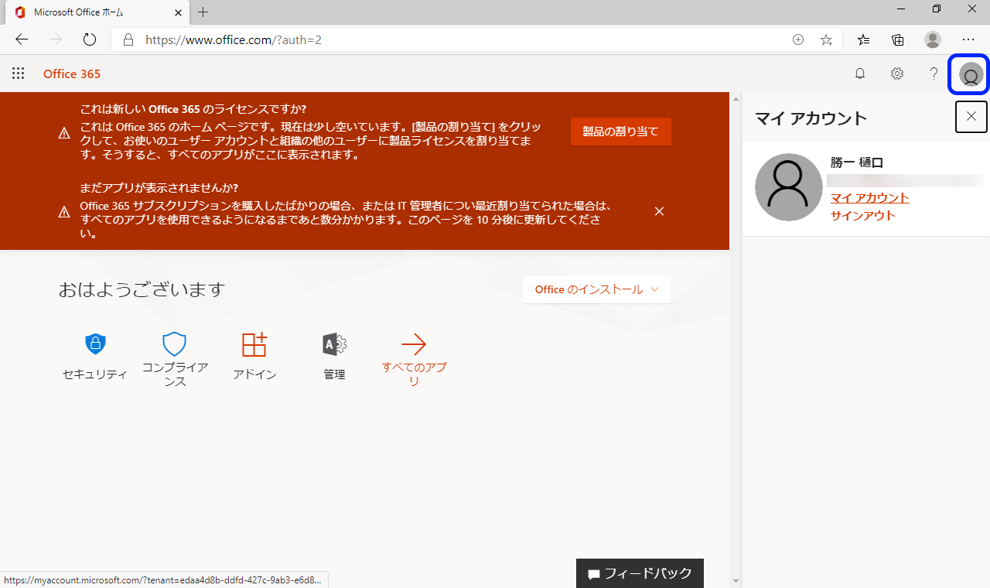Open the app launcher waffle icon

click(x=19, y=73)
